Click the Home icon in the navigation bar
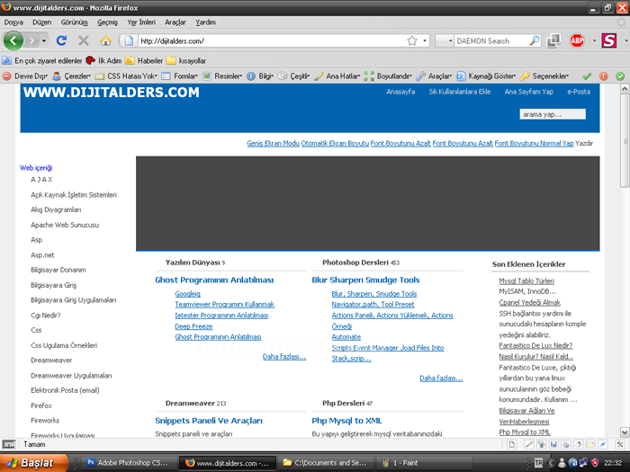Screen dimensions: 630x472 tap(105, 40)
